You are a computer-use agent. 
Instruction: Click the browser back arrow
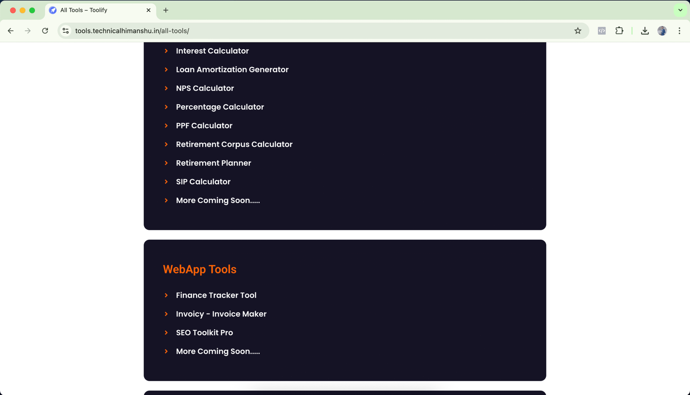coord(11,31)
